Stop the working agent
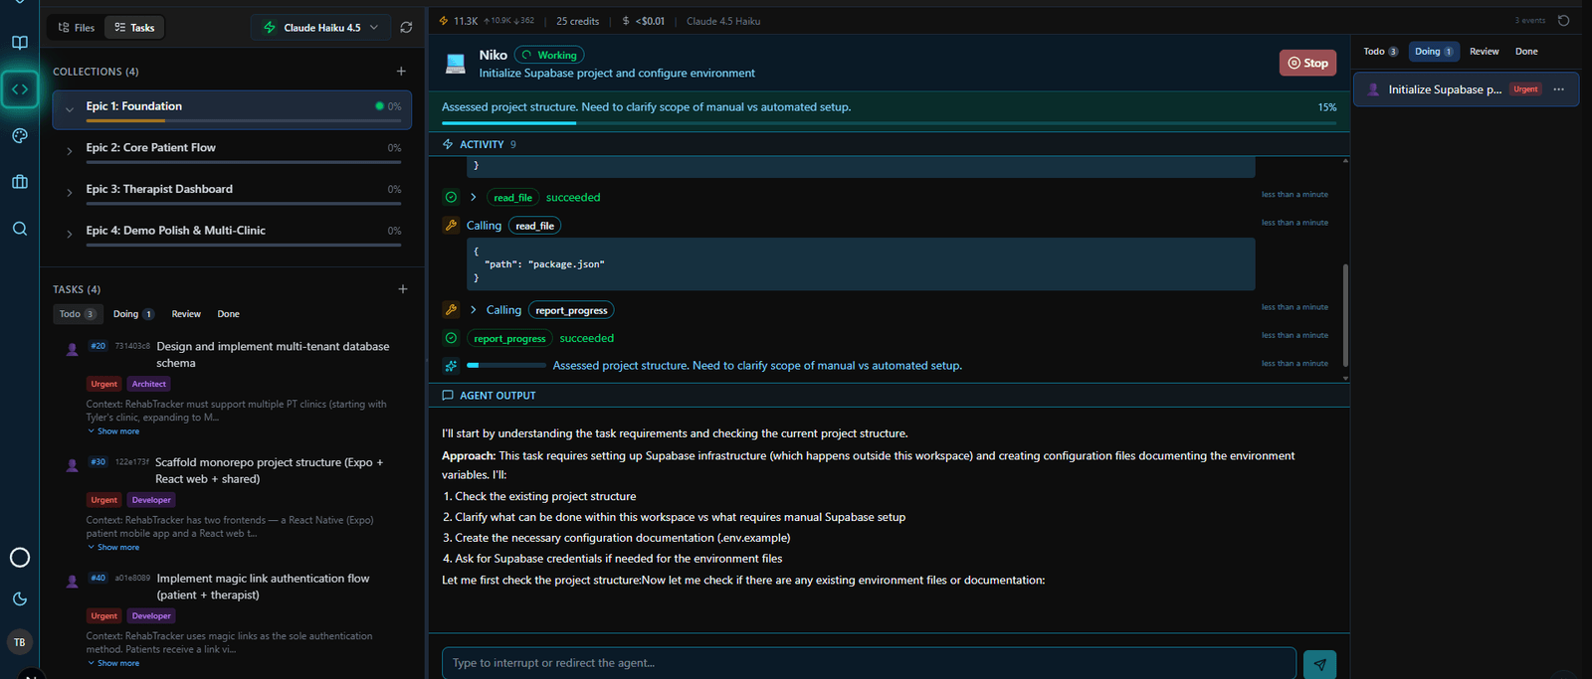 (1307, 63)
